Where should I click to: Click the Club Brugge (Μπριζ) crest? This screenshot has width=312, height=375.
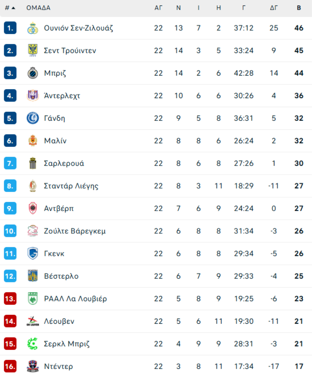tap(33, 73)
